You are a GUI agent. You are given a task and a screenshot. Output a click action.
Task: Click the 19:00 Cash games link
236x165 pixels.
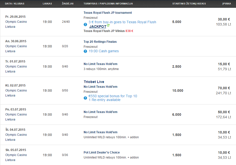[104, 51]
